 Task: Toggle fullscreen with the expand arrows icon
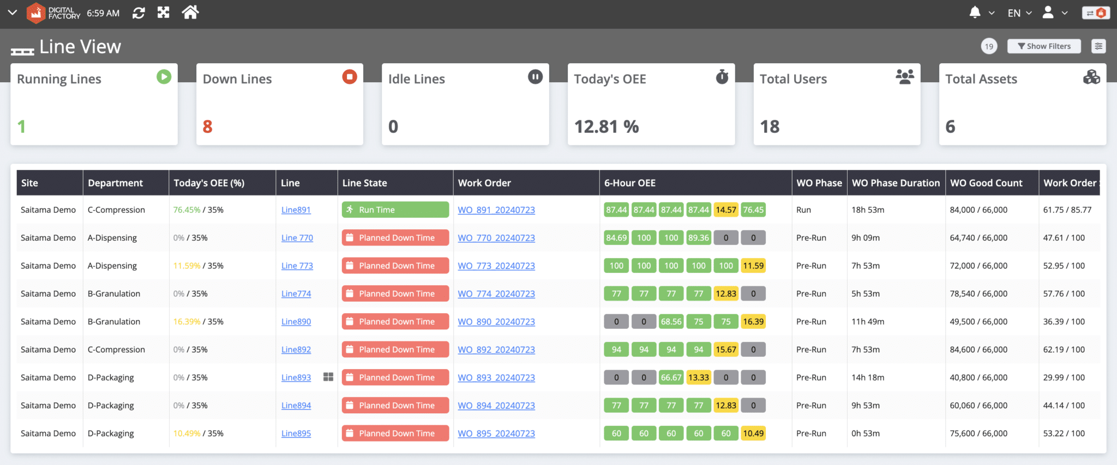[x=164, y=13]
